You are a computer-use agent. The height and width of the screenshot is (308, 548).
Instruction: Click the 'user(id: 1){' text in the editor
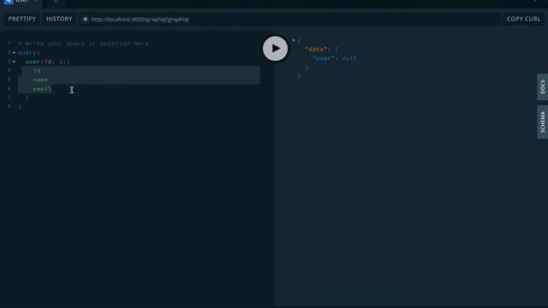(48, 62)
